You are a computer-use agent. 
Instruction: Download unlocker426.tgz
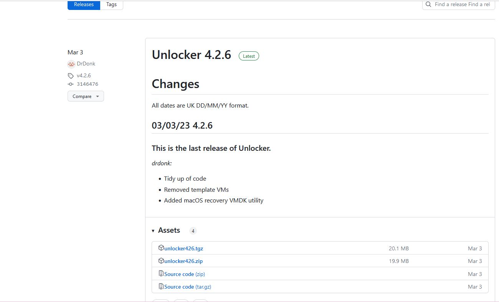[183, 248]
